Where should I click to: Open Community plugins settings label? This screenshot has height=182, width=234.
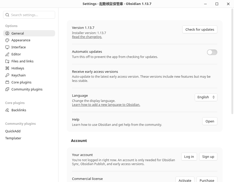27,89
